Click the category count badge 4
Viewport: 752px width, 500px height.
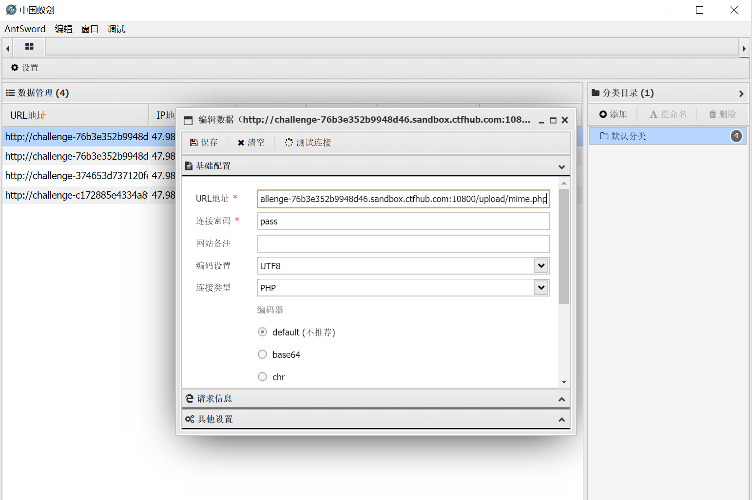click(x=736, y=136)
